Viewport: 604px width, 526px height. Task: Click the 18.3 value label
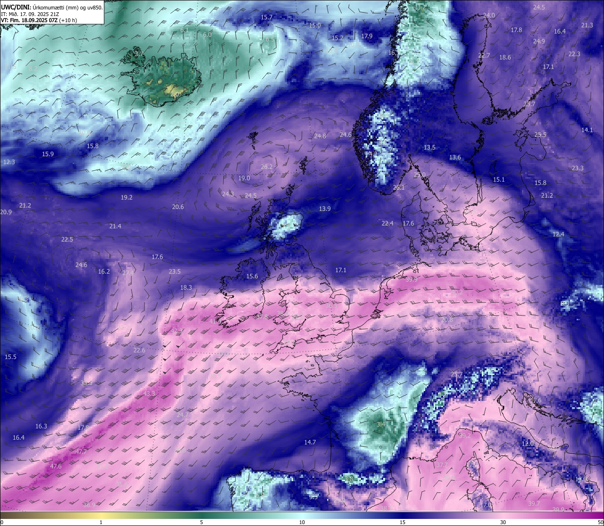click(186, 288)
